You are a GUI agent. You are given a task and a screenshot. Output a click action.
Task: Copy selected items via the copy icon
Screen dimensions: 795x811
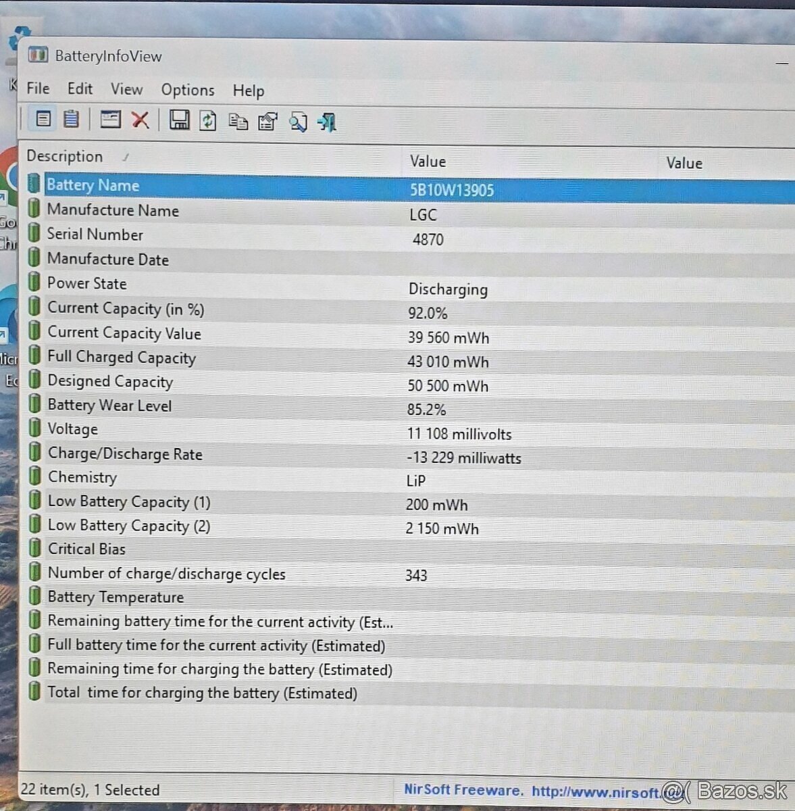click(x=238, y=121)
